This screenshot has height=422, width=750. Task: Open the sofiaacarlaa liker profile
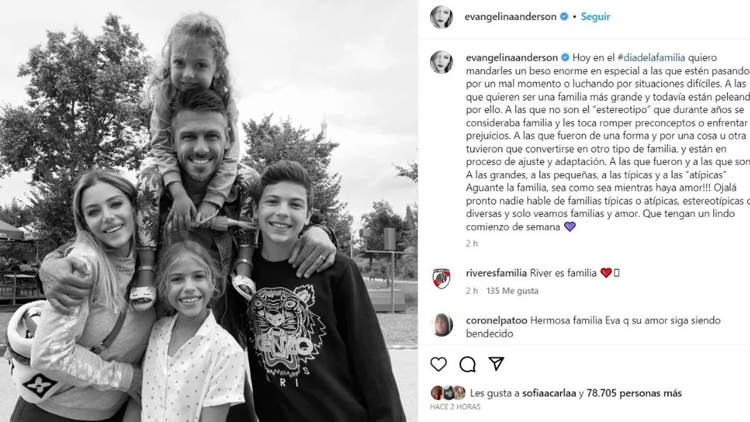click(550, 393)
